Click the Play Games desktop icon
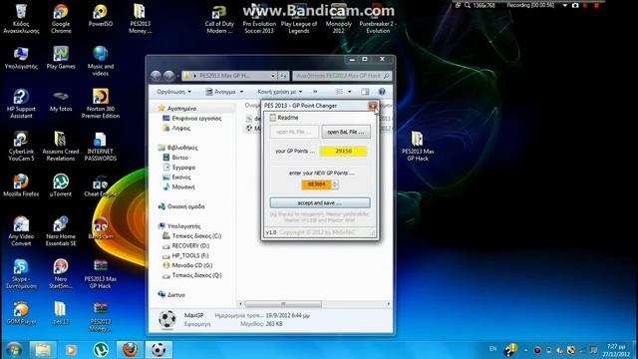Image resolution: width=638 pixels, height=359 pixels. pyautogui.click(x=61, y=58)
